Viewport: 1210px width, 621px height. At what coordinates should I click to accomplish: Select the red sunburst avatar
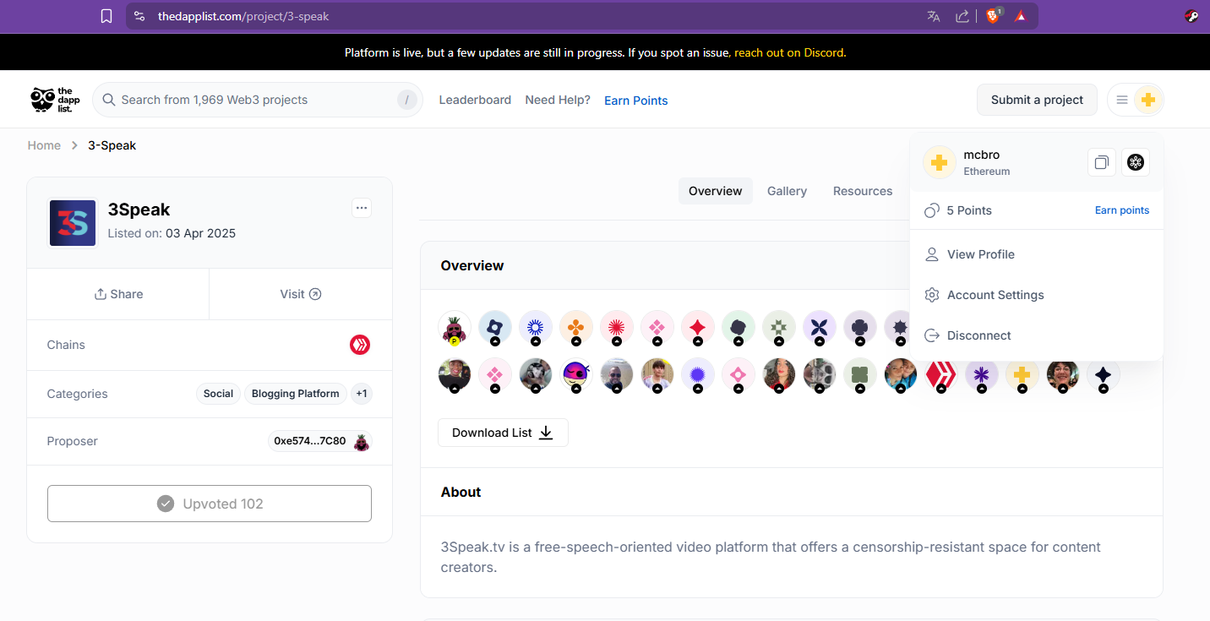[x=617, y=328]
